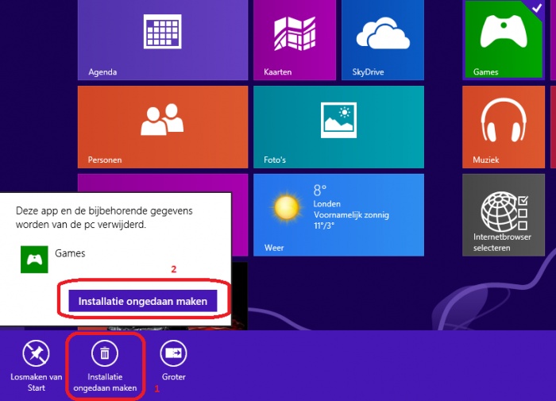Click the sun icon on the Weer tile
The width and height of the screenshot is (556, 401).
click(287, 208)
